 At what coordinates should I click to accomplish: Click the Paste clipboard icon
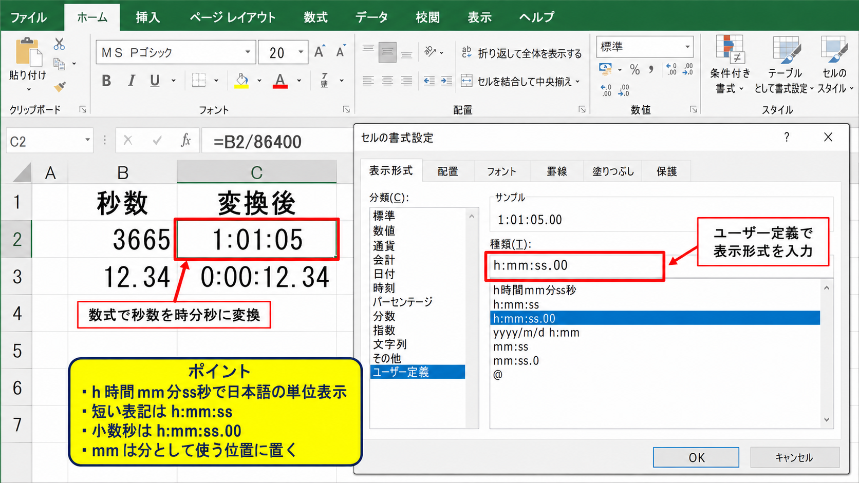click(x=28, y=52)
